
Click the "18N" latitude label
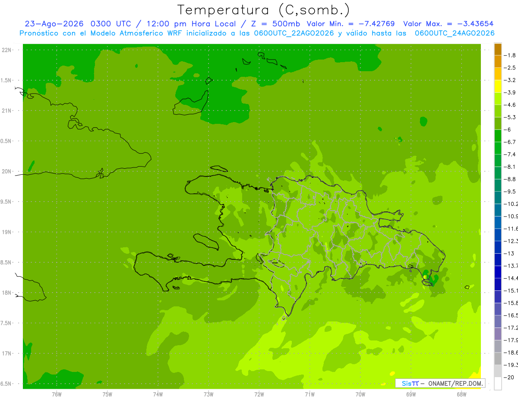point(7,293)
